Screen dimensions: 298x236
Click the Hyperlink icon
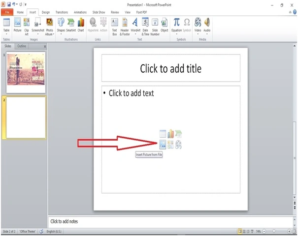(93, 25)
